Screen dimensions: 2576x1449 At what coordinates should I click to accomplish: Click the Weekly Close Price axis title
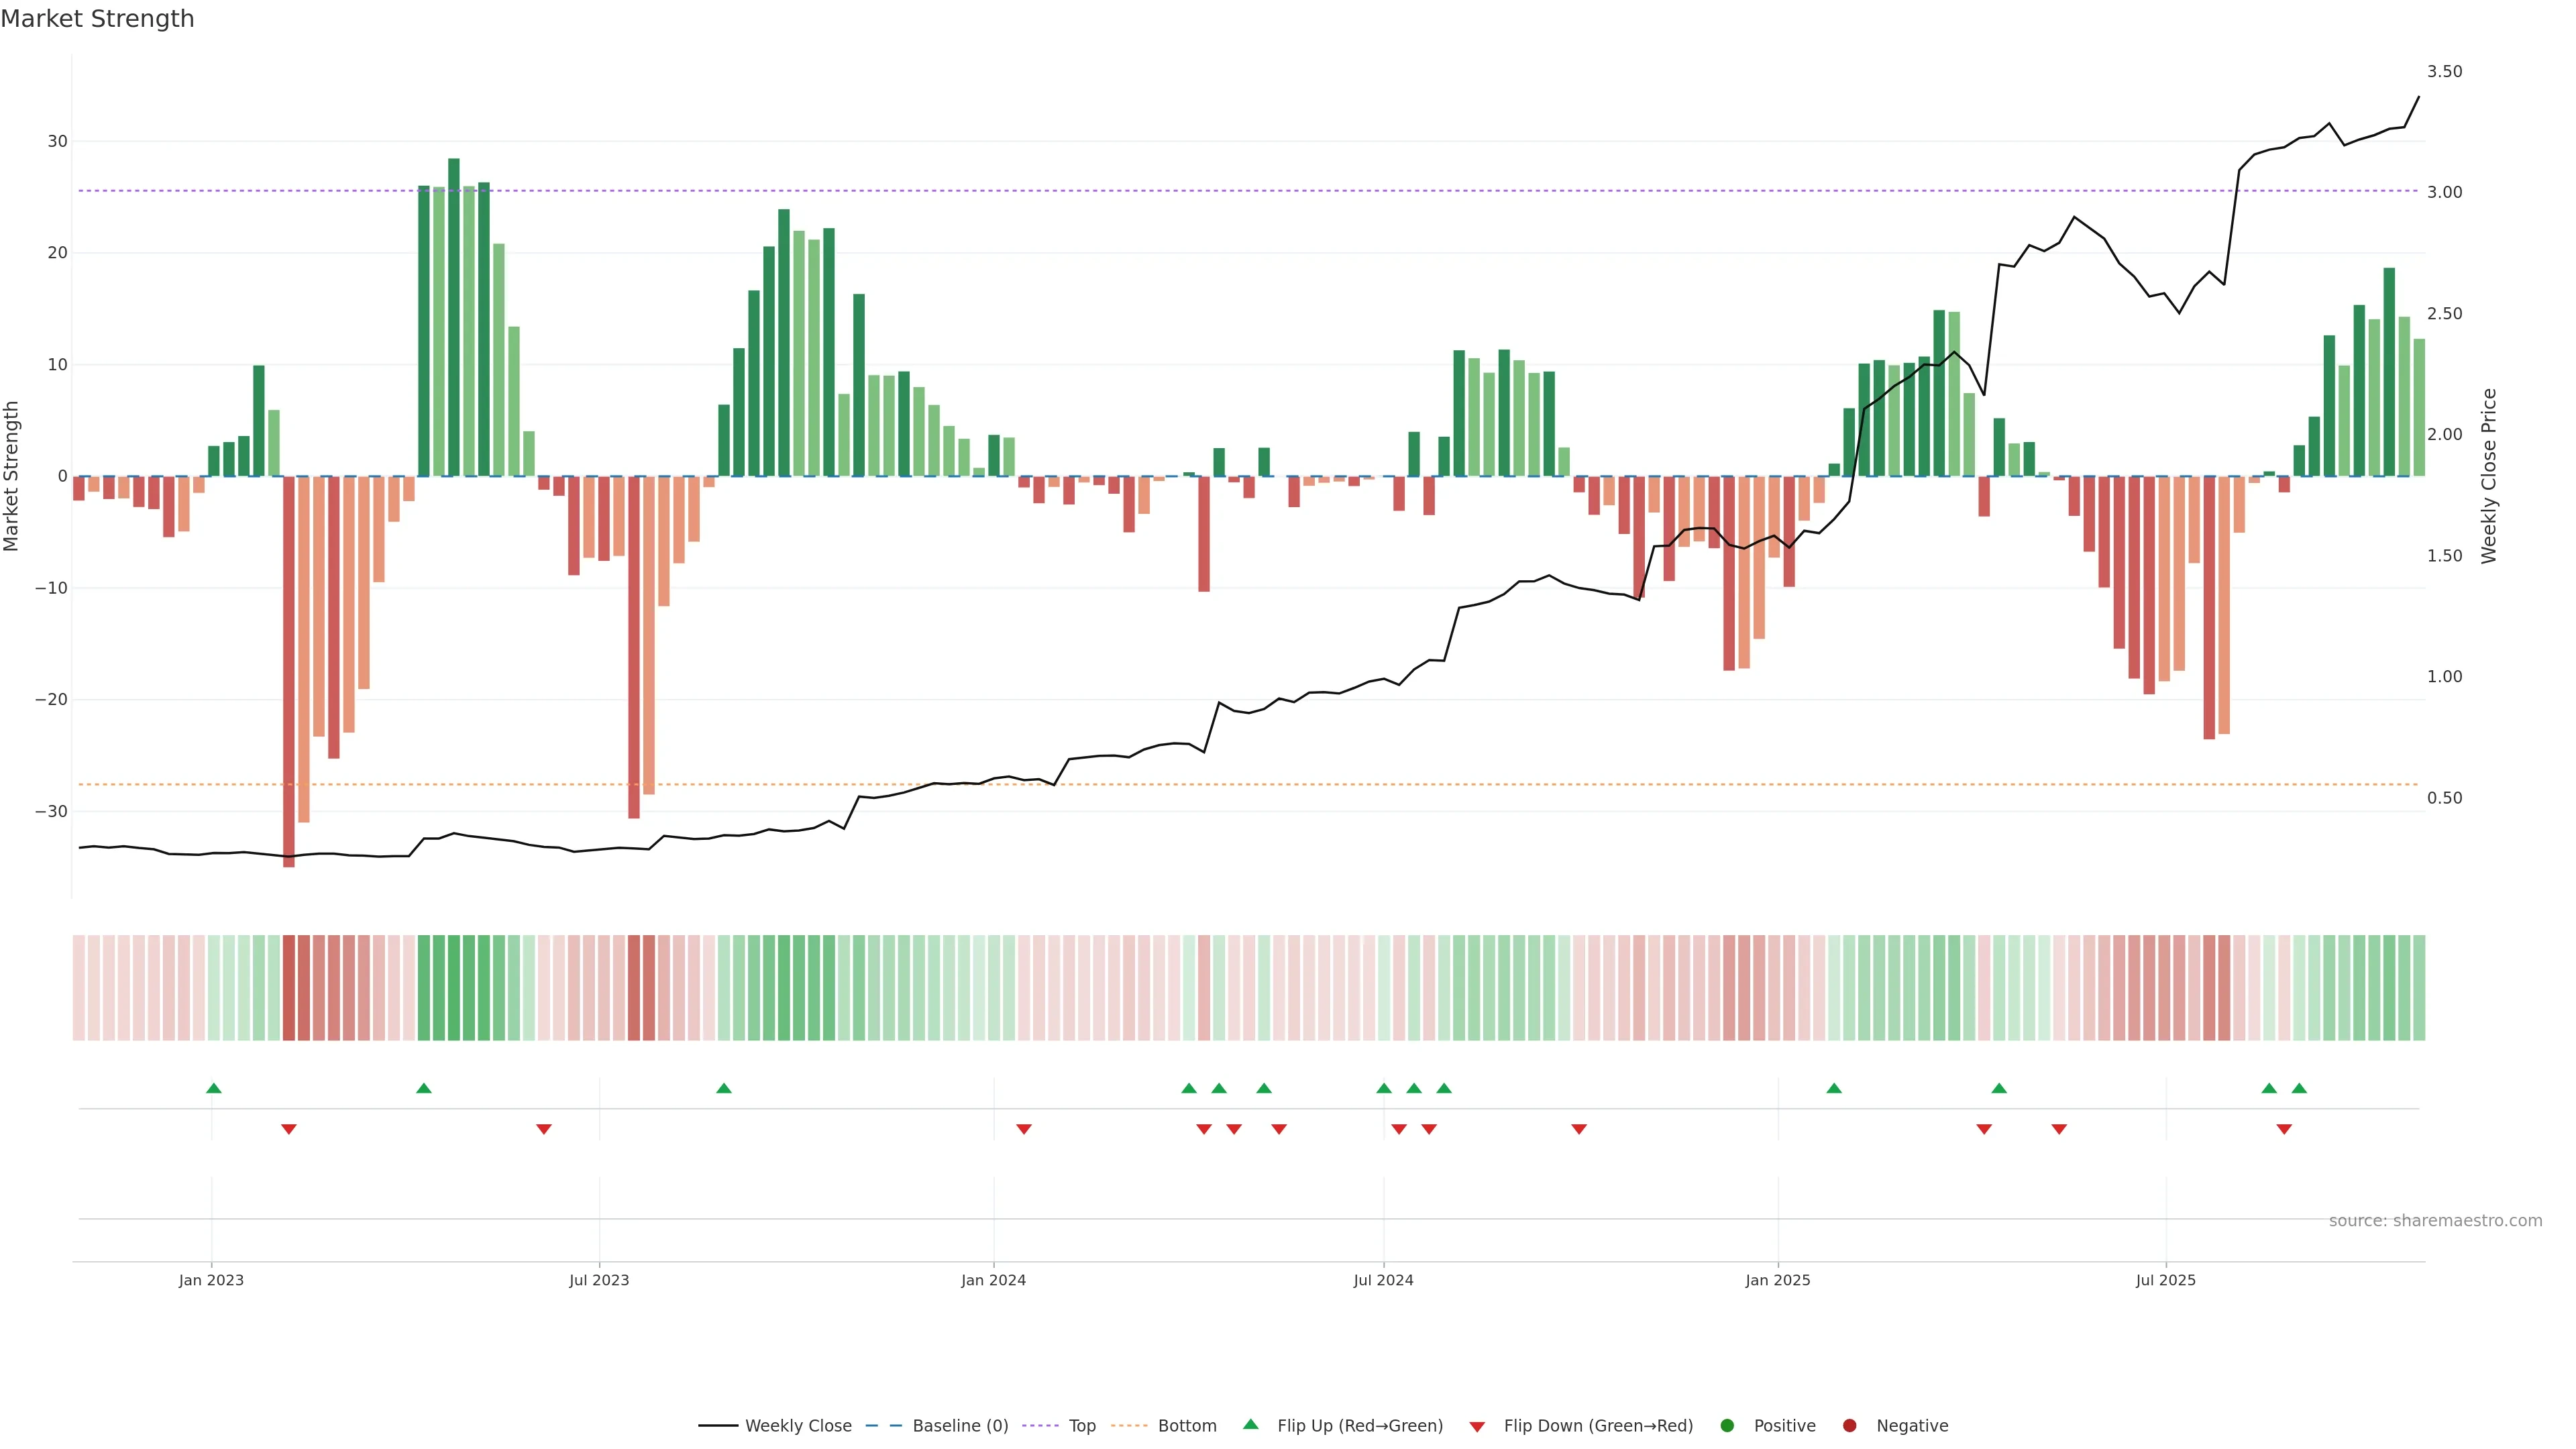click(2489, 476)
